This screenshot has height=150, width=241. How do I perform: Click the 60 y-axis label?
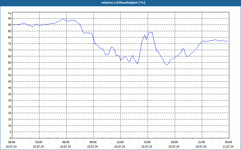(x=10, y=63)
